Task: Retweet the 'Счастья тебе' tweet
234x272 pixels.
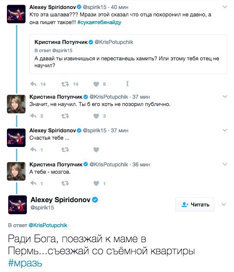Action: (x=65, y=150)
